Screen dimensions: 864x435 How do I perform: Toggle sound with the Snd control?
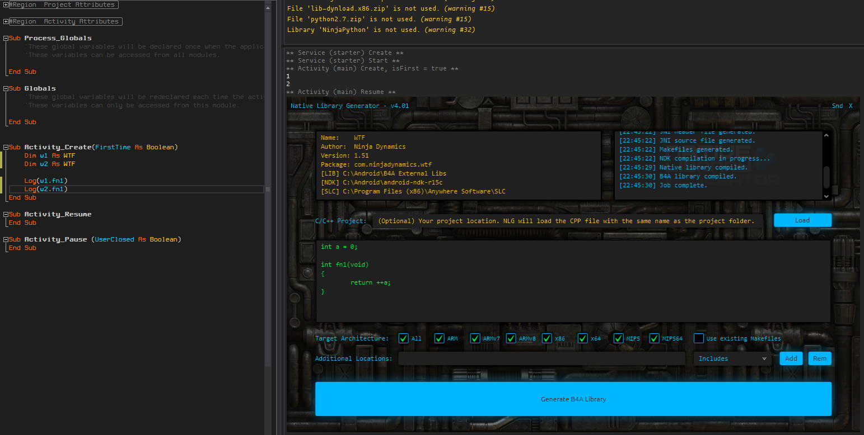click(x=837, y=106)
